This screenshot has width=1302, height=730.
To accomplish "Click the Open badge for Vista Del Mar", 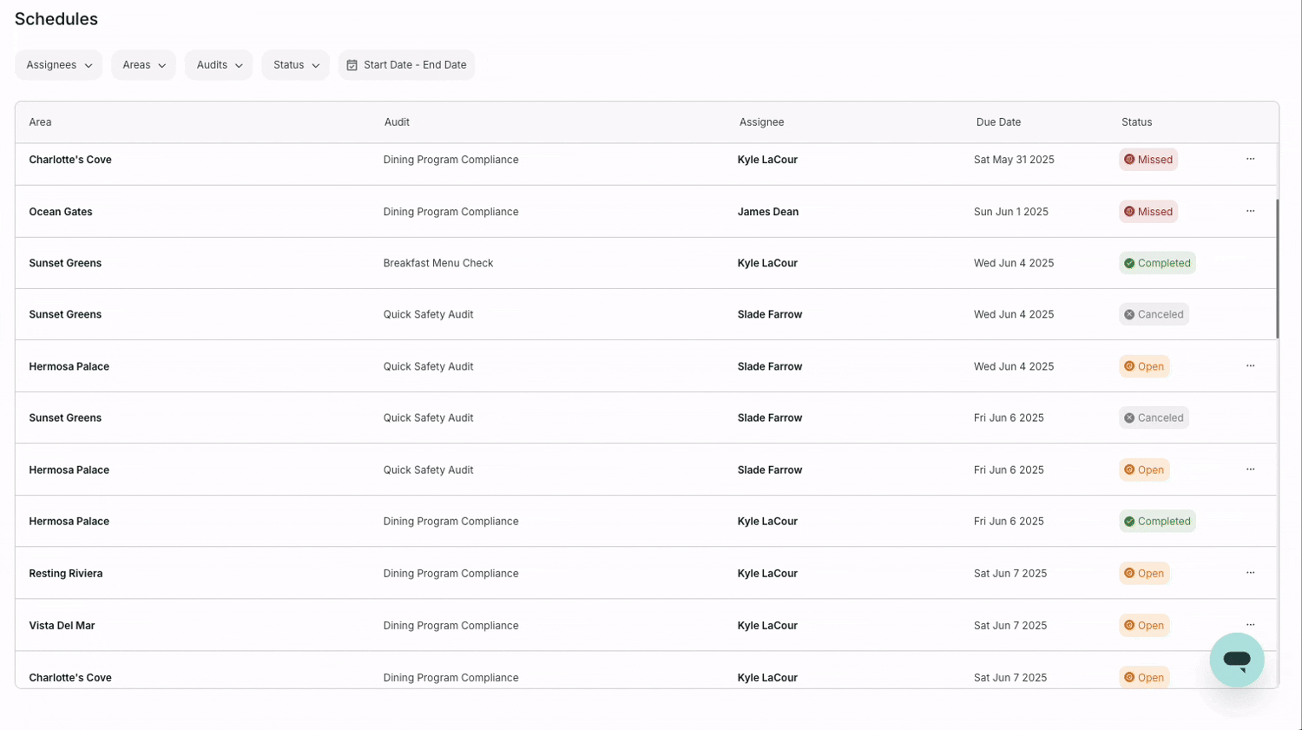I will click(x=1144, y=625).
